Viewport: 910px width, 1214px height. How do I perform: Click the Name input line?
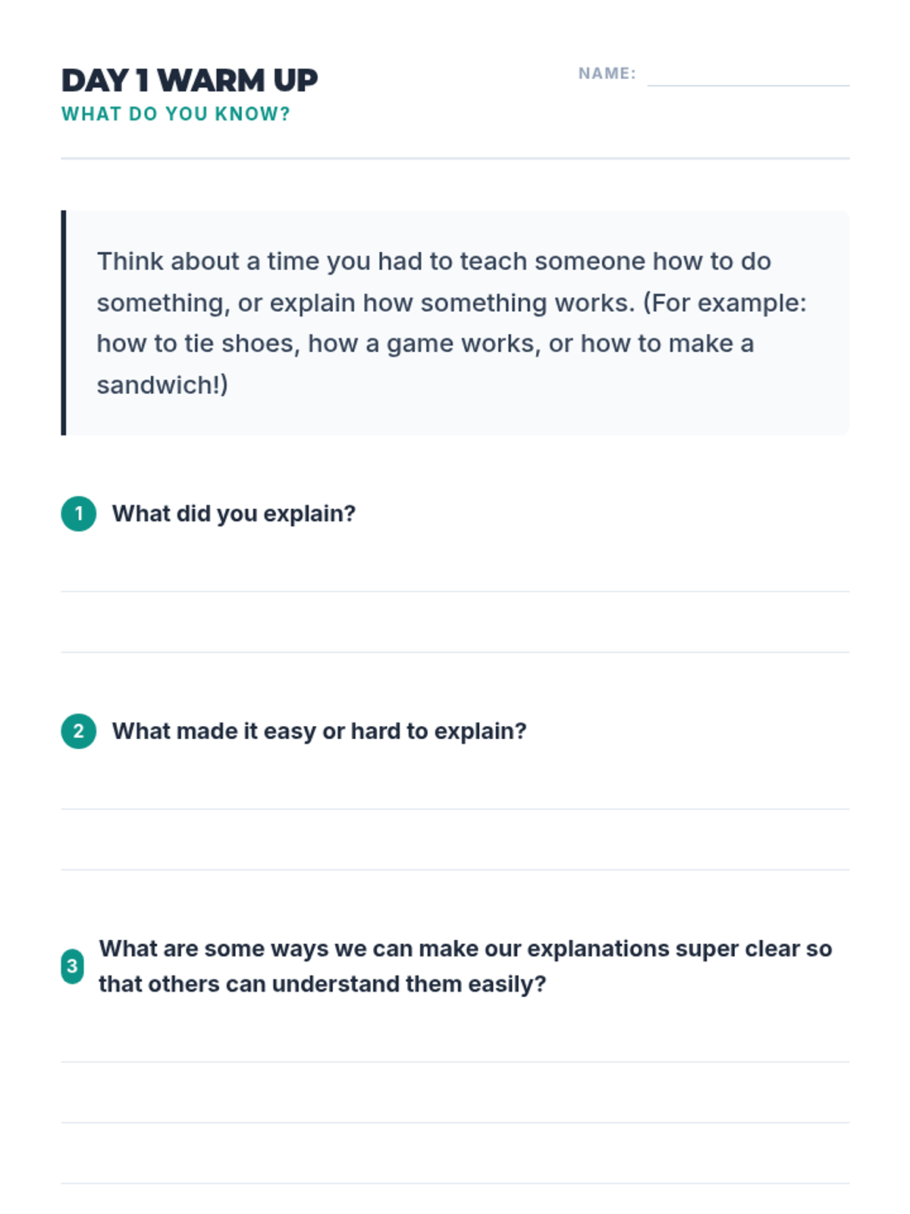[x=748, y=76]
